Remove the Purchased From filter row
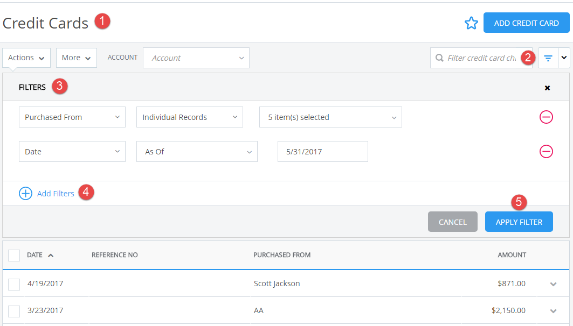This screenshot has width=573, height=326. (x=546, y=117)
